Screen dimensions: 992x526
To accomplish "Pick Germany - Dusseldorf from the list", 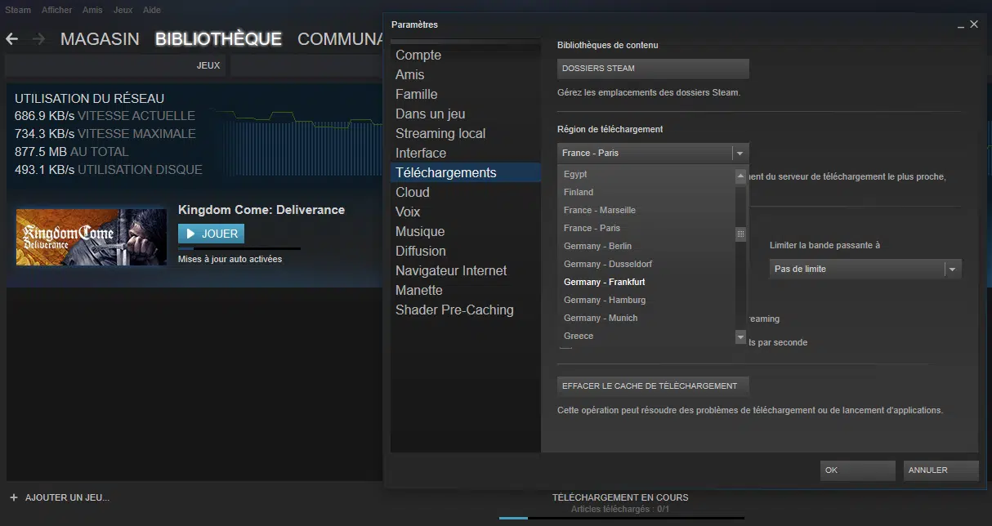I will click(646, 264).
